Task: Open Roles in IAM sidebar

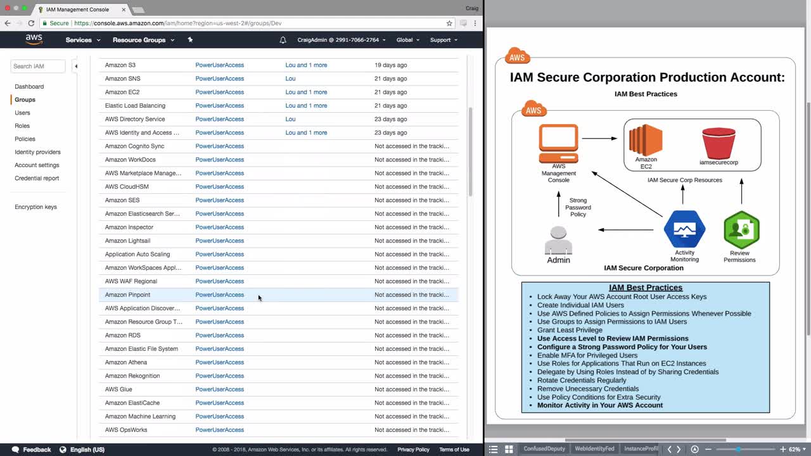Action: (x=22, y=126)
